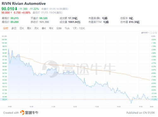Select the 月K monthly chart tab
This screenshot has height=117, width=158.
coord(36,28)
